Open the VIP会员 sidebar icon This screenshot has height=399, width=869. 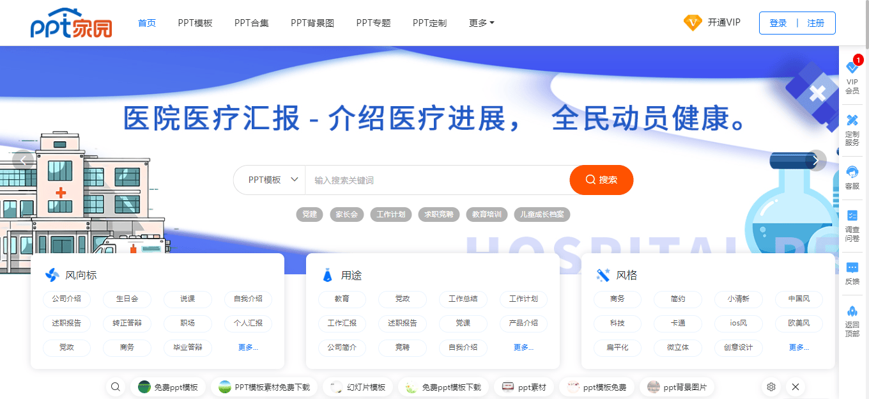click(x=852, y=68)
